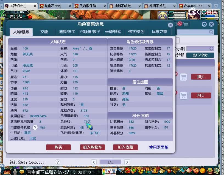This screenshot has height=175, width=224.
Task: Click the 加入购物车 button
Action: [x=93, y=147]
